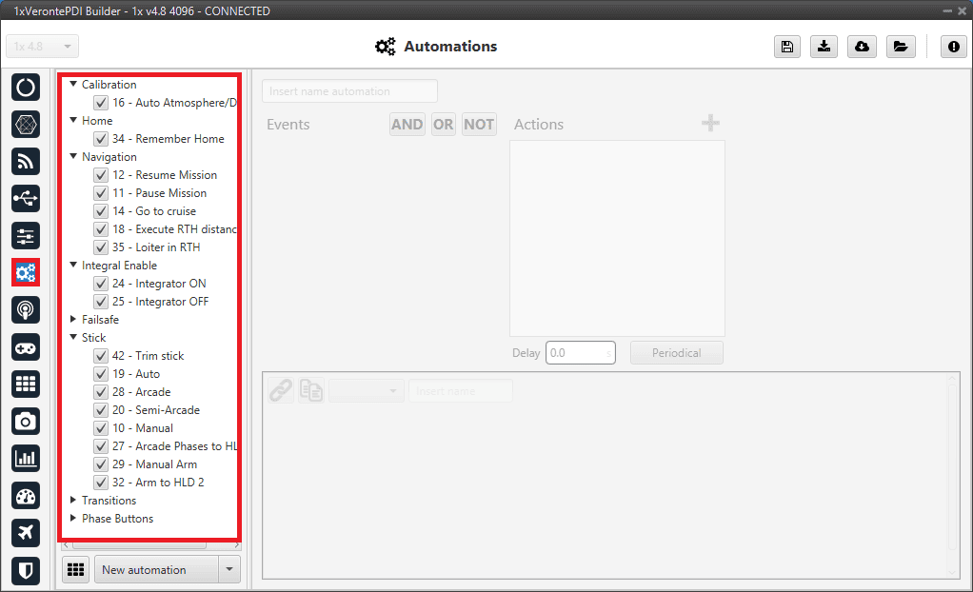Expand the Failsafe tree group
The width and height of the screenshot is (973, 592).
(x=74, y=320)
